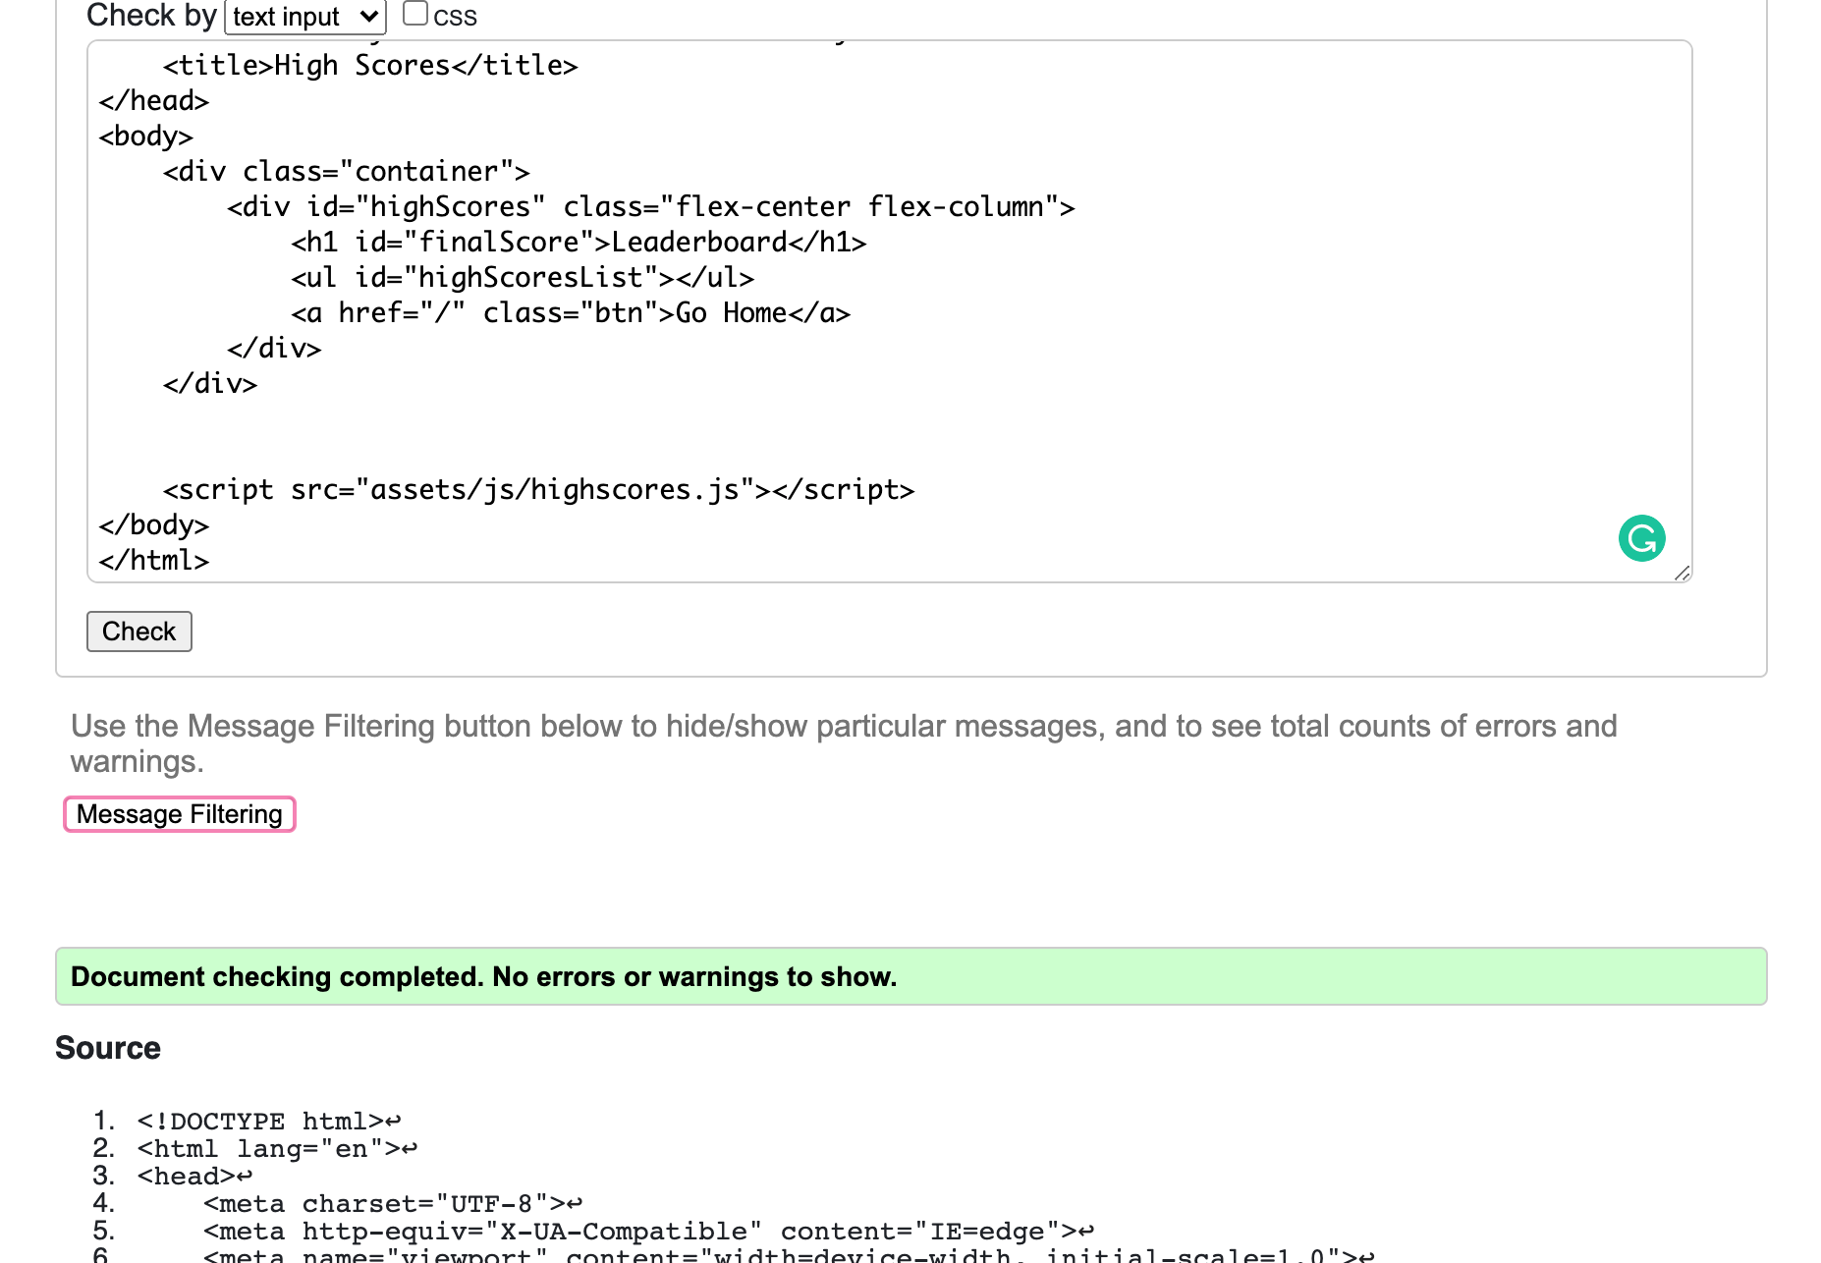Click the Source heading
This screenshot has height=1263, width=1821.
pos(108,1048)
